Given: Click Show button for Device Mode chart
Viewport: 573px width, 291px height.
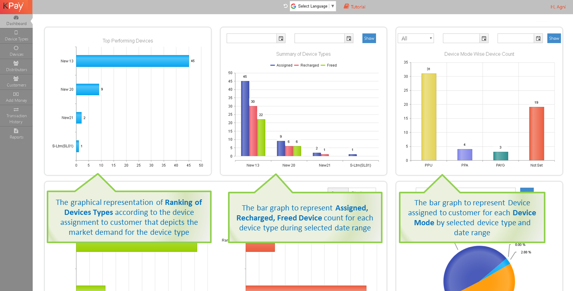Looking at the screenshot, I should pyautogui.click(x=554, y=38).
